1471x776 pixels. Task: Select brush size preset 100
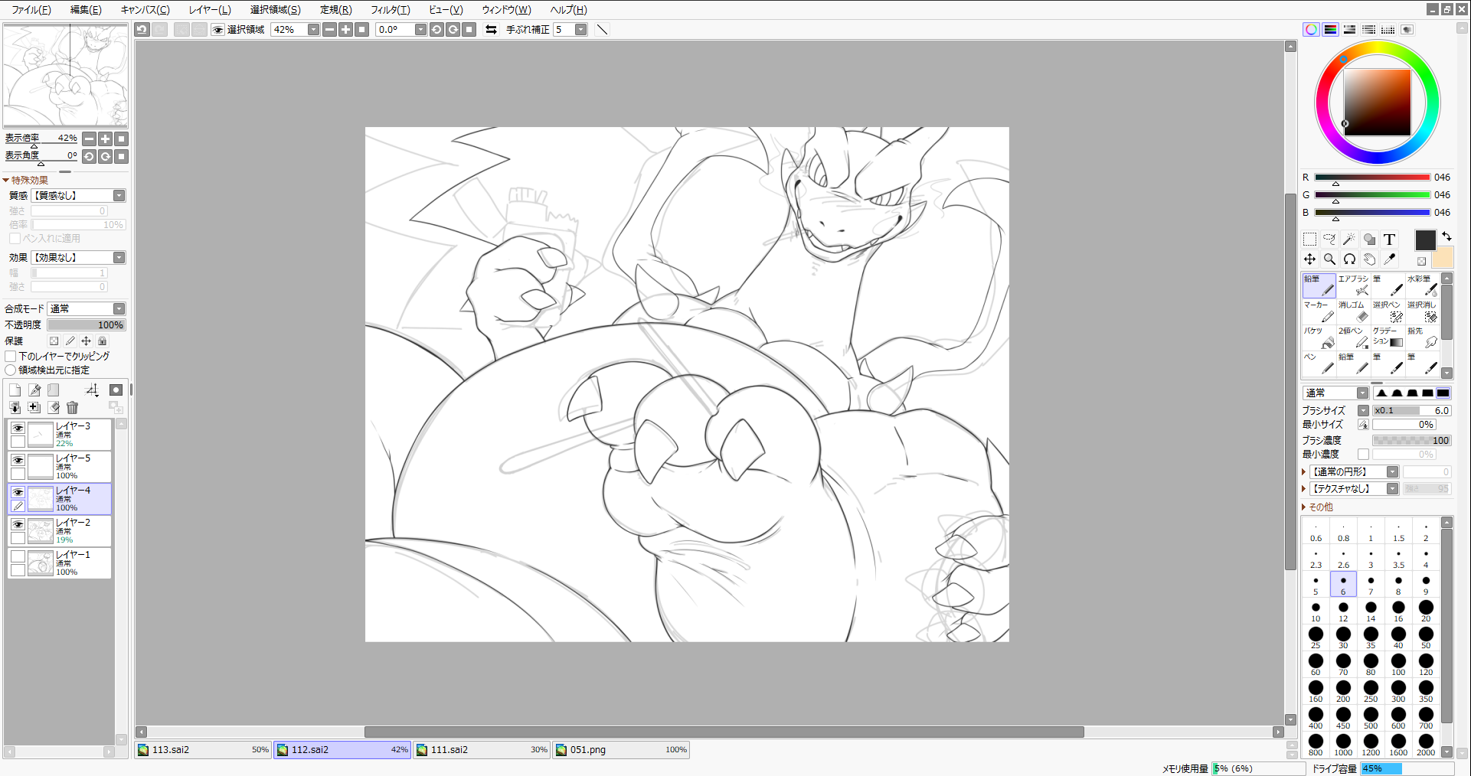click(x=1398, y=665)
